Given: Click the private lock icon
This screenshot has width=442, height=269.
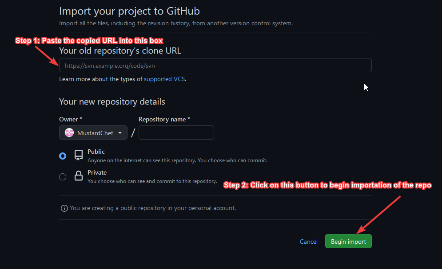Looking at the screenshot, I should tap(79, 176).
